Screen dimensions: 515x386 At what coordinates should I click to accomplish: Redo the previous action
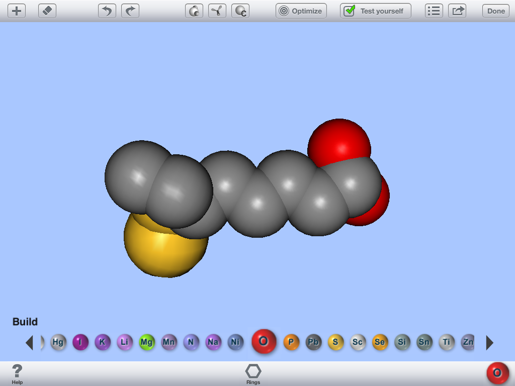(x=130, y=11)
